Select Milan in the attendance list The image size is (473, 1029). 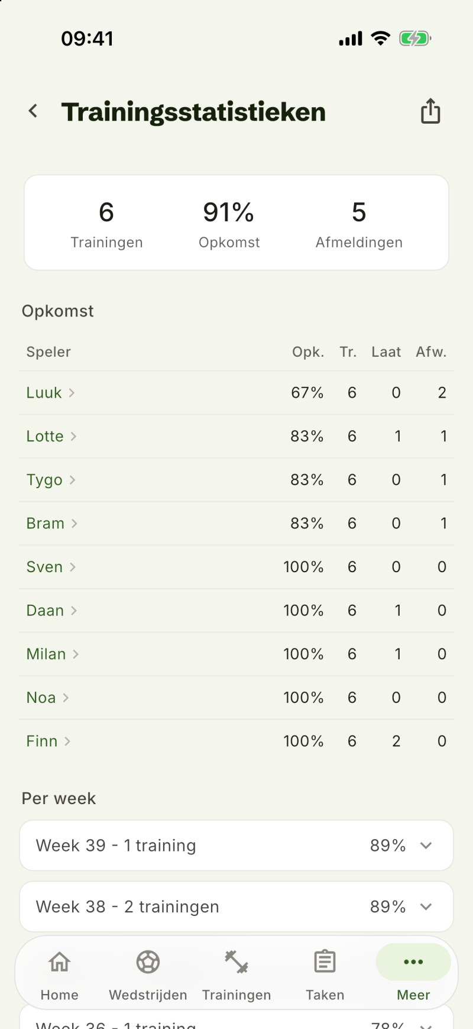click(x=237, y=654)
